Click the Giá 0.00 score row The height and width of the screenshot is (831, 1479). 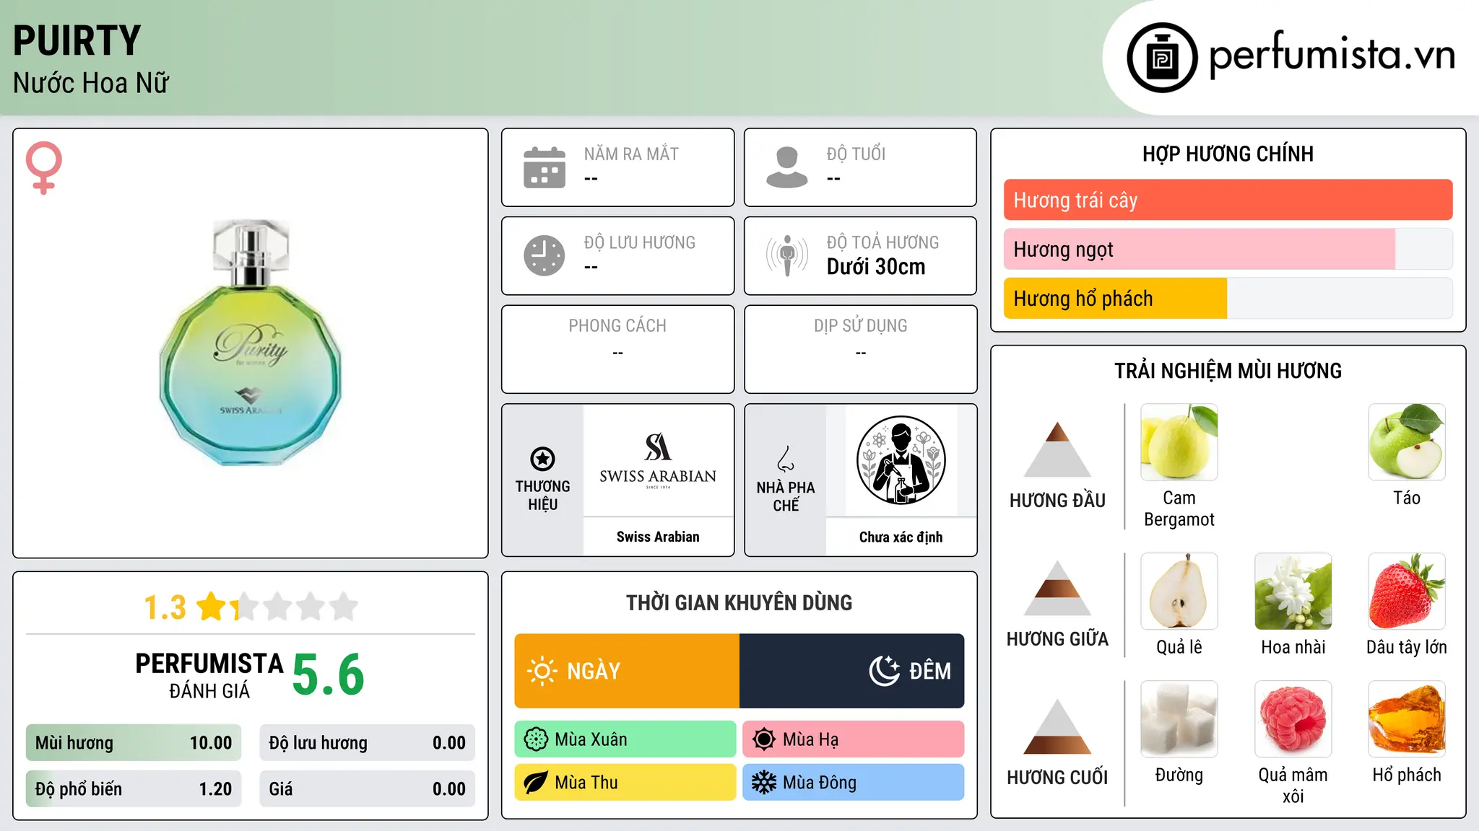click(368, 789)
